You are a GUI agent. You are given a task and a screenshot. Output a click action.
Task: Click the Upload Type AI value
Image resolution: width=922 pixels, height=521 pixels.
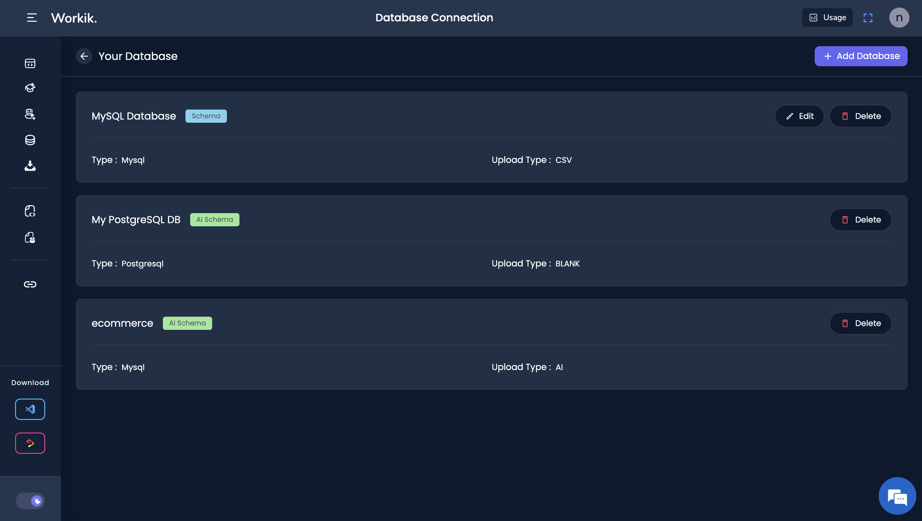559,367
